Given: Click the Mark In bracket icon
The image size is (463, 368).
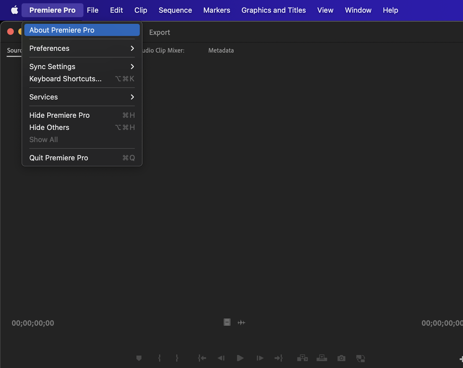Looking at the screenshot, I should 159,358.
